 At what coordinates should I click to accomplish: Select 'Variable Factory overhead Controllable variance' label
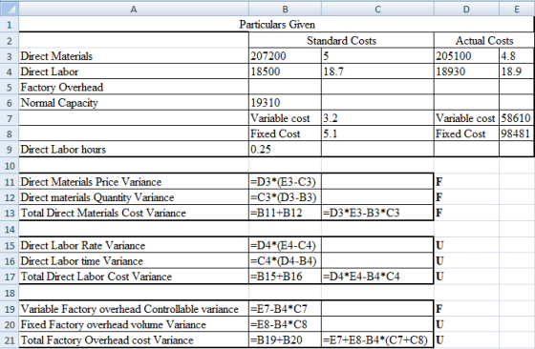tap(134, 309)
